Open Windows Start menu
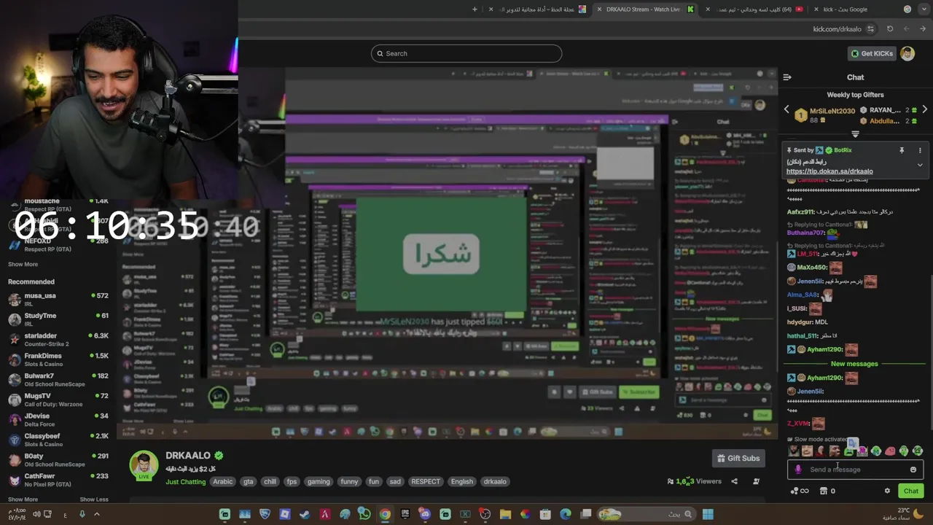 tap(708, 515)
